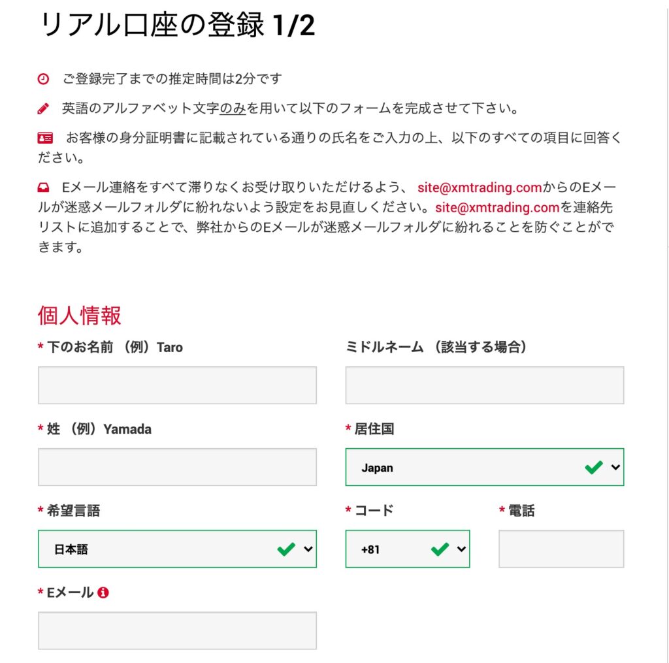The image size is (669, 663).
Task: Click the red pencil icon
Action: (43, 108)
